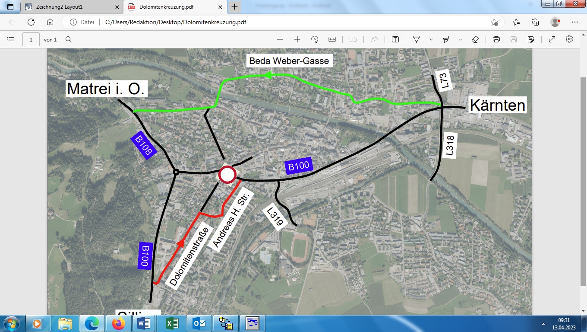This screenshot has width=587, height=332.
Task: Select the Erase annotation tool
Action: click(475, 39)
